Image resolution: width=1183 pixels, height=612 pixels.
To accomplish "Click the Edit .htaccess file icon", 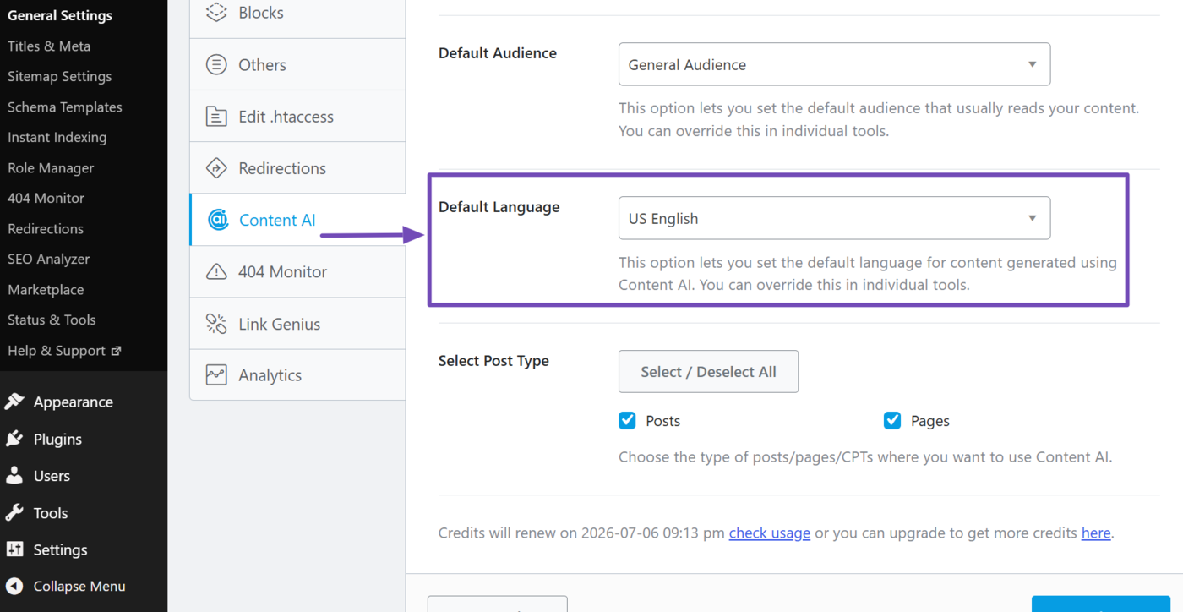I will pos(216,117).
